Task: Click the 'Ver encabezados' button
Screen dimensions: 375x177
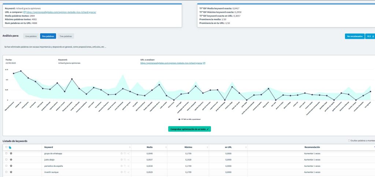Action: (354, 36)
